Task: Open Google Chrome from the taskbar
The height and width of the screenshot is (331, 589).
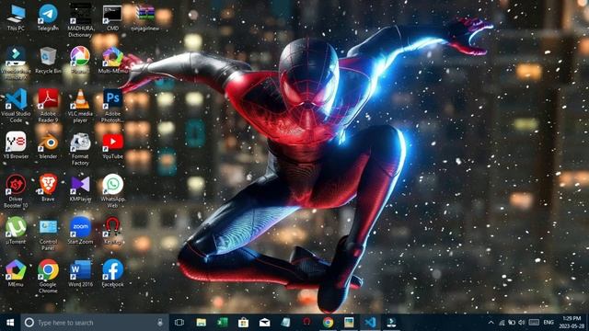Action: pyautogui.click(x=328, y=323)
